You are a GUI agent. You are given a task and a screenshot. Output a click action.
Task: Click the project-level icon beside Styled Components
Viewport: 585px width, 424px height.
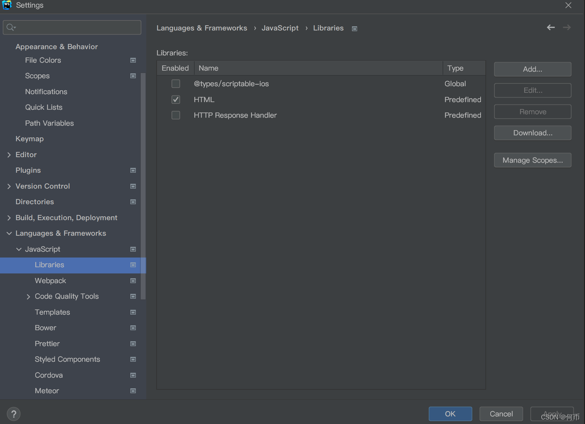133,359
